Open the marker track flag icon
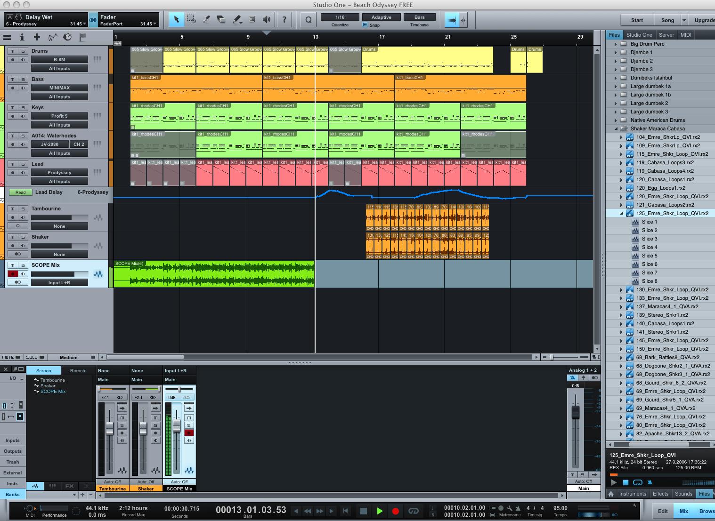The width and height of the screenshot is (715, 521). [x=82, y=37]
